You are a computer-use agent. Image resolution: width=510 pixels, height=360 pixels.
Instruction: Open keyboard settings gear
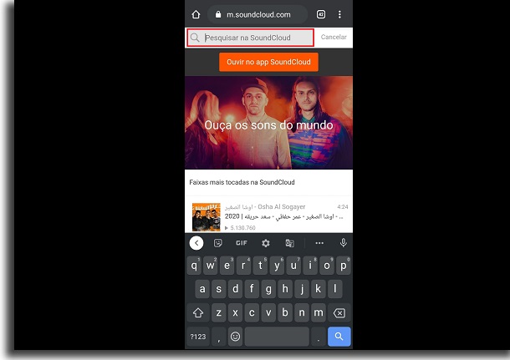coord(266,243)
